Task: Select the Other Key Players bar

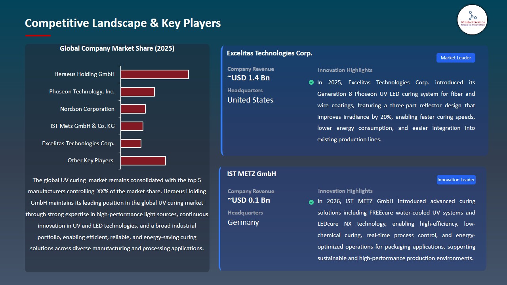Action: [143, 161]
